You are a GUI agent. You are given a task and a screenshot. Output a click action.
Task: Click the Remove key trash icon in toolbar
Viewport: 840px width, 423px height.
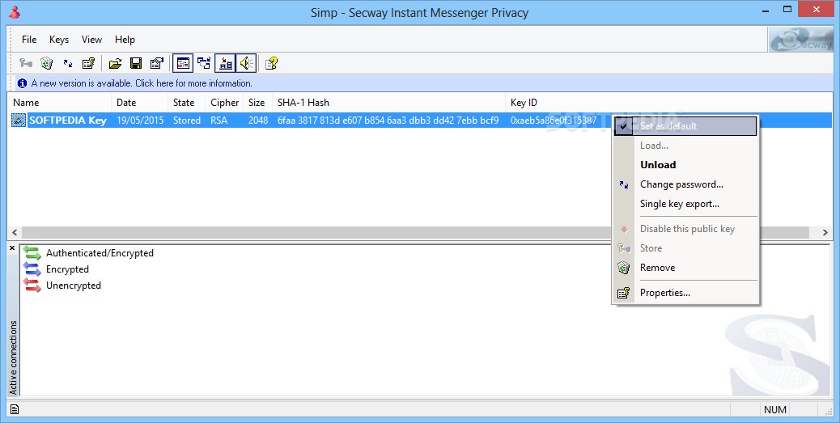coord(47,64)
